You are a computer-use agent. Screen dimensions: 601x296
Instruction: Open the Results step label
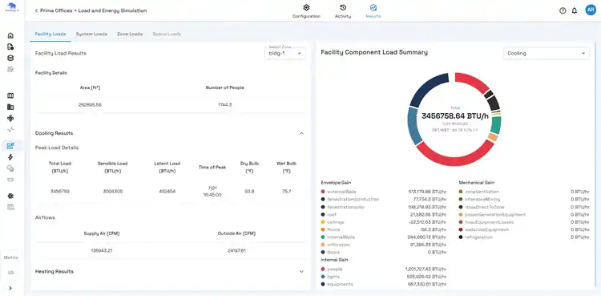(373, 17)
